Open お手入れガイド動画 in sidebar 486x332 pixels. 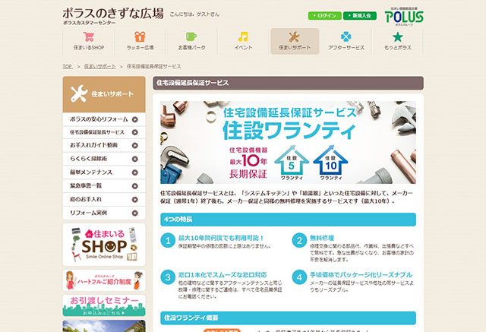104,145
